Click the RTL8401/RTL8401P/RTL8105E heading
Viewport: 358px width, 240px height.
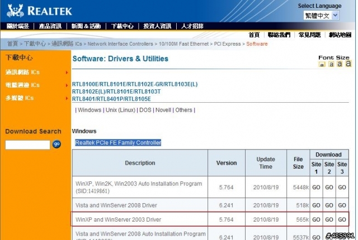pos(111,99)
